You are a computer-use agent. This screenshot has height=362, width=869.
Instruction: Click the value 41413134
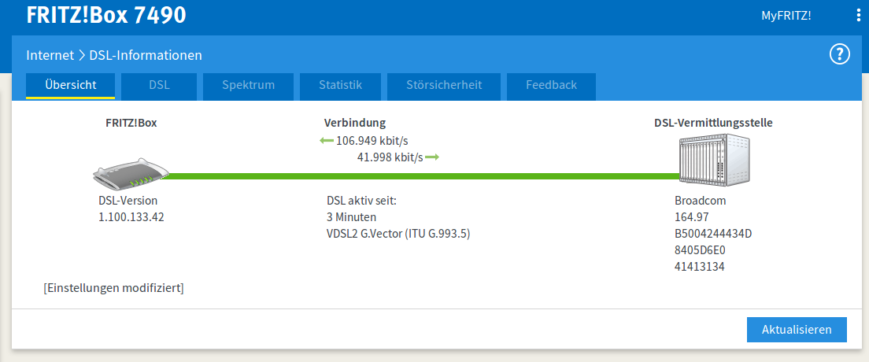(x=700, y=268)
